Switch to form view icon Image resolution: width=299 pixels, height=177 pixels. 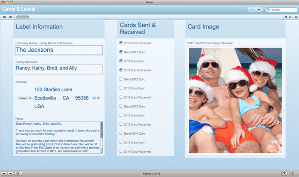4,17
